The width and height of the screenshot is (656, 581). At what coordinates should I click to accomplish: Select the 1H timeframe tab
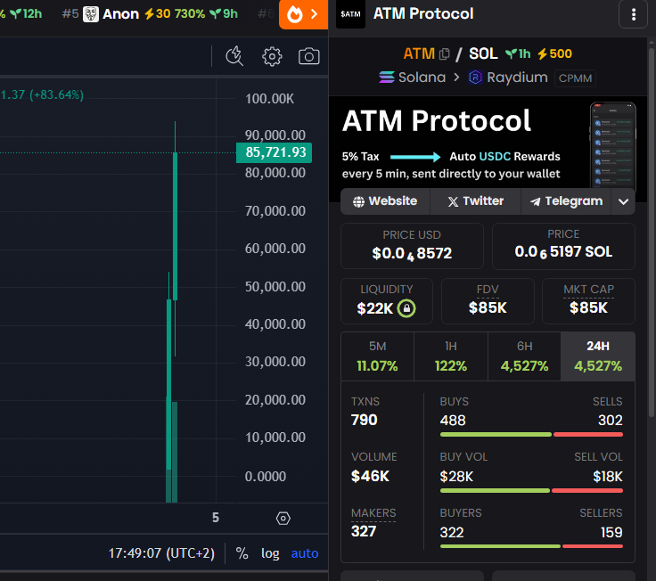coord(451,356)
